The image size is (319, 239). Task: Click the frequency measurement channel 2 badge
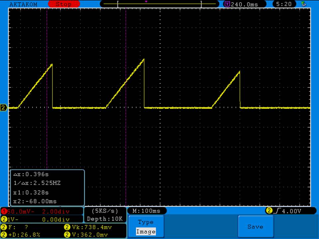(x=4, y=227)
